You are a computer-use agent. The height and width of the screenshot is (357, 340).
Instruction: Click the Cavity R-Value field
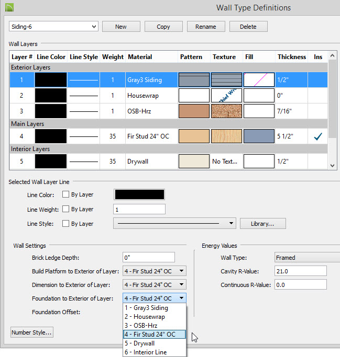point(301,271)
